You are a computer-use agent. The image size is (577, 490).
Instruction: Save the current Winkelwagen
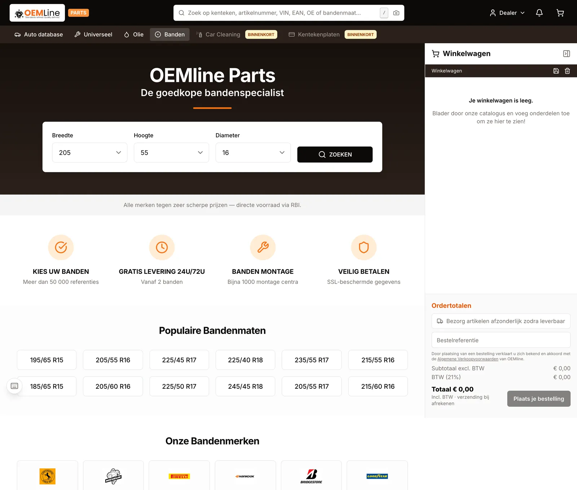coord(556,71)
